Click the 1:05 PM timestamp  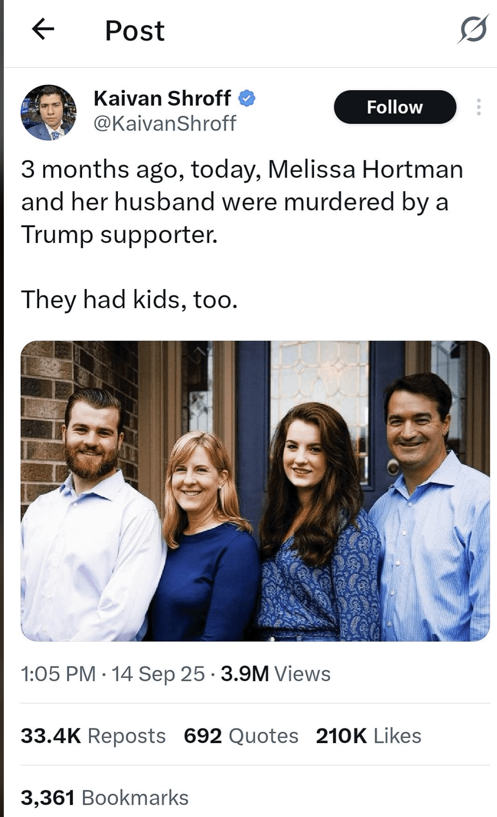pyautogui.click(x=58, y=674)
